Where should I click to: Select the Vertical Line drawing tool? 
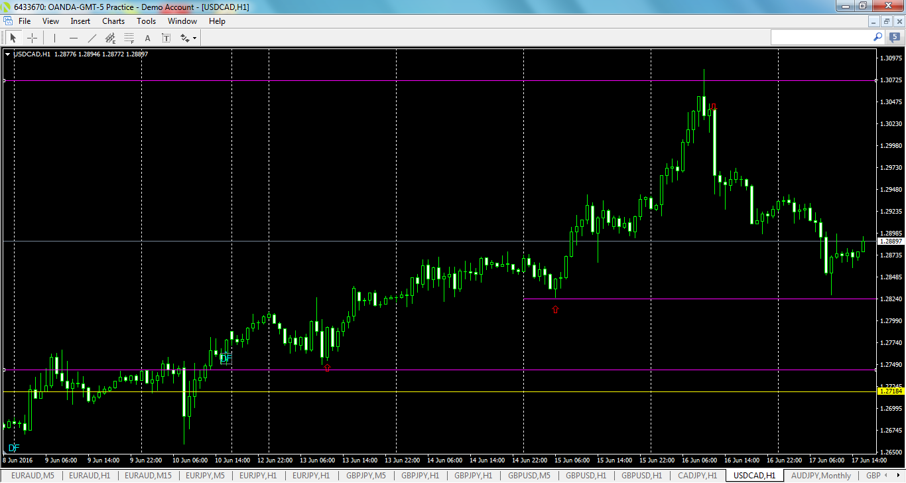[x=54, y=38]
